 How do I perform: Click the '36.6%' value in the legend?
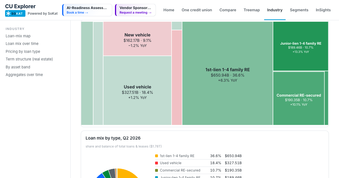click(x=216, y=156)
